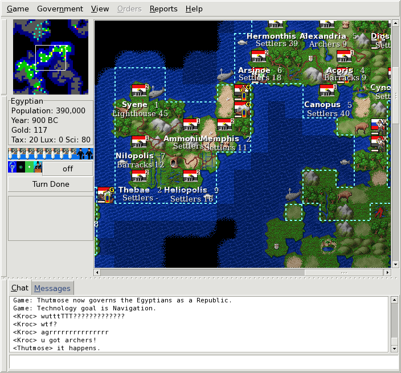
Task: Select the lower explorer unit on the east coast
Action: [x=379, y=144]
